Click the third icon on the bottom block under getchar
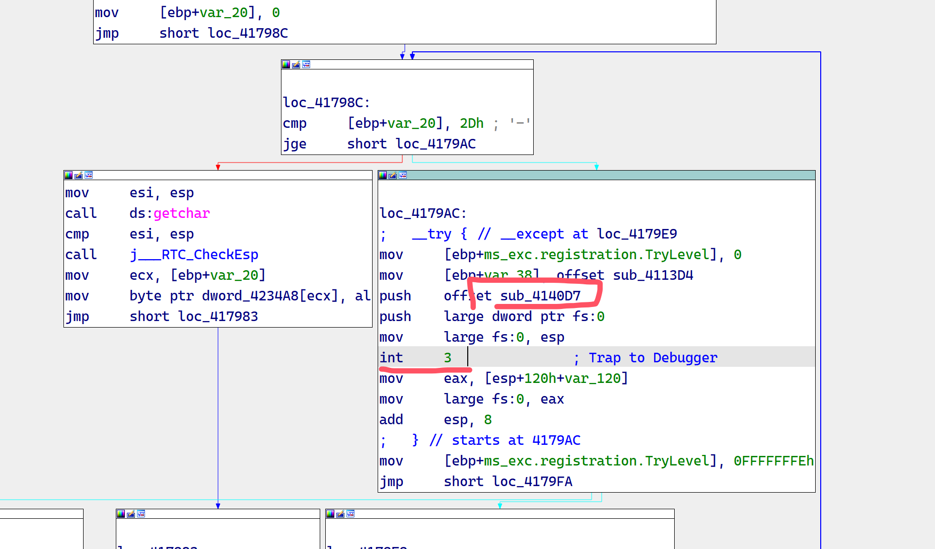This screenshot has height=549, width=935. click(141, 514)
